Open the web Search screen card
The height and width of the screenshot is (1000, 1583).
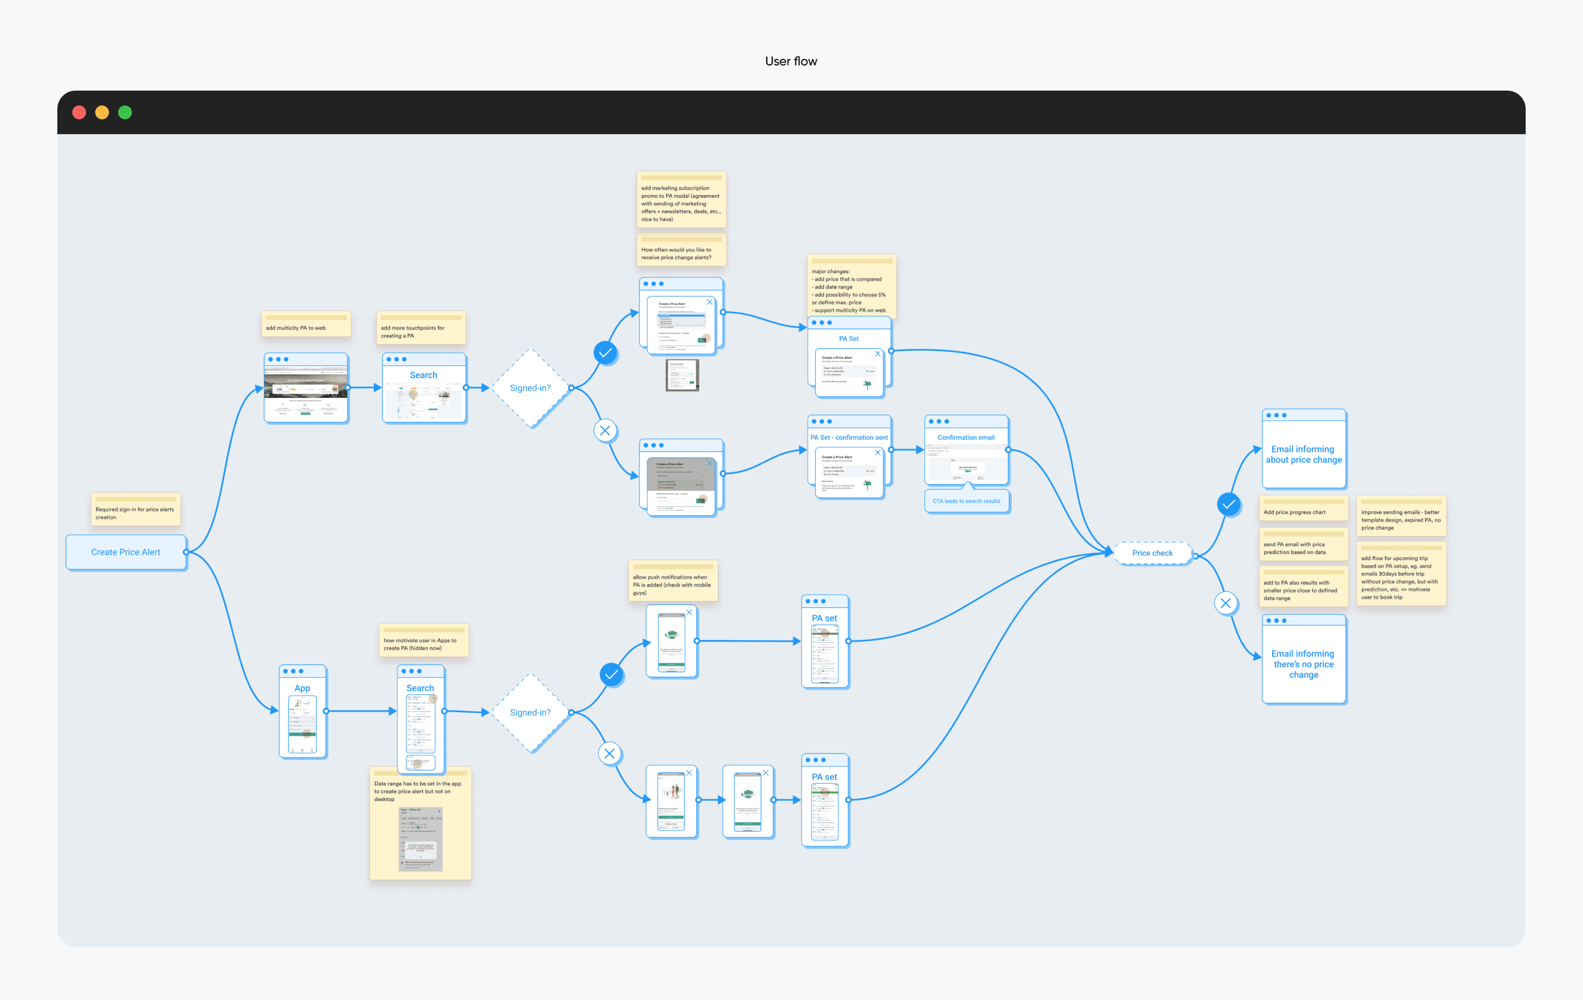424,388
